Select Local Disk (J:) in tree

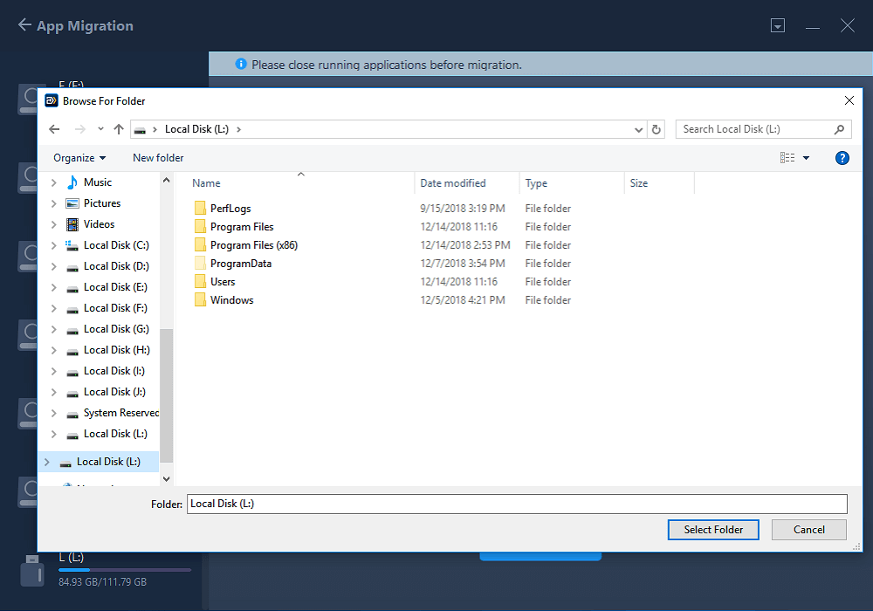(114, 392)
